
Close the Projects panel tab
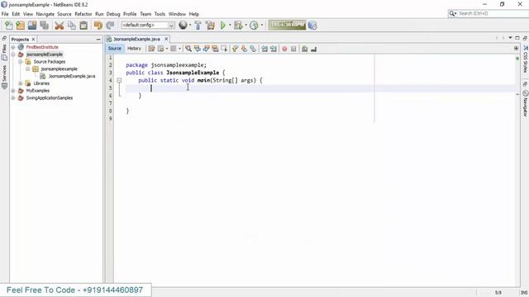[33, 40]
